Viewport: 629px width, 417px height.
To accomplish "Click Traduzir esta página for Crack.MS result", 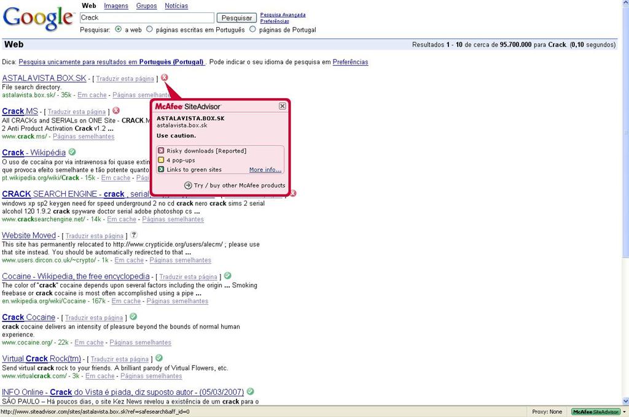I will [77, 112].
